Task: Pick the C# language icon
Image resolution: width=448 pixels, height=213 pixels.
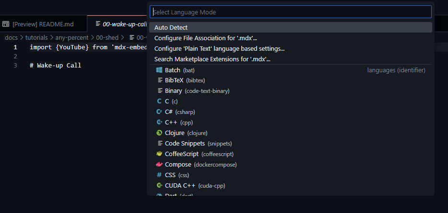Action: (x=159, y=112)
